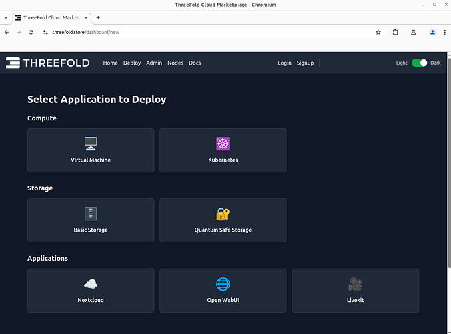Open the Nodes nav item
451x334 pixels.
(x=175, y=63)
